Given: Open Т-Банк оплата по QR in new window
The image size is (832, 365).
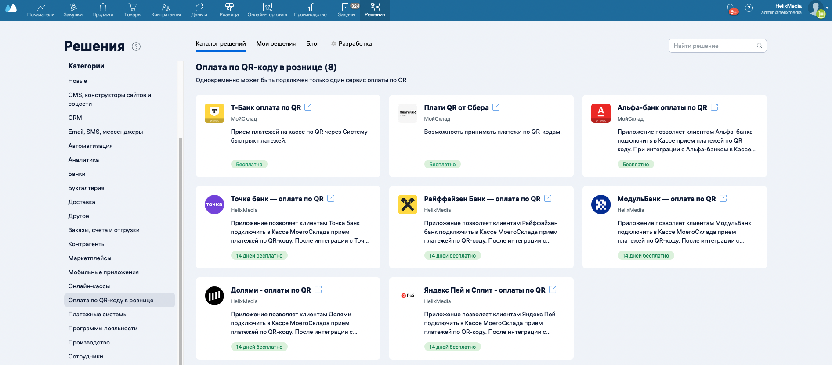Looking at the screenshot, I should tap(308, 107).
